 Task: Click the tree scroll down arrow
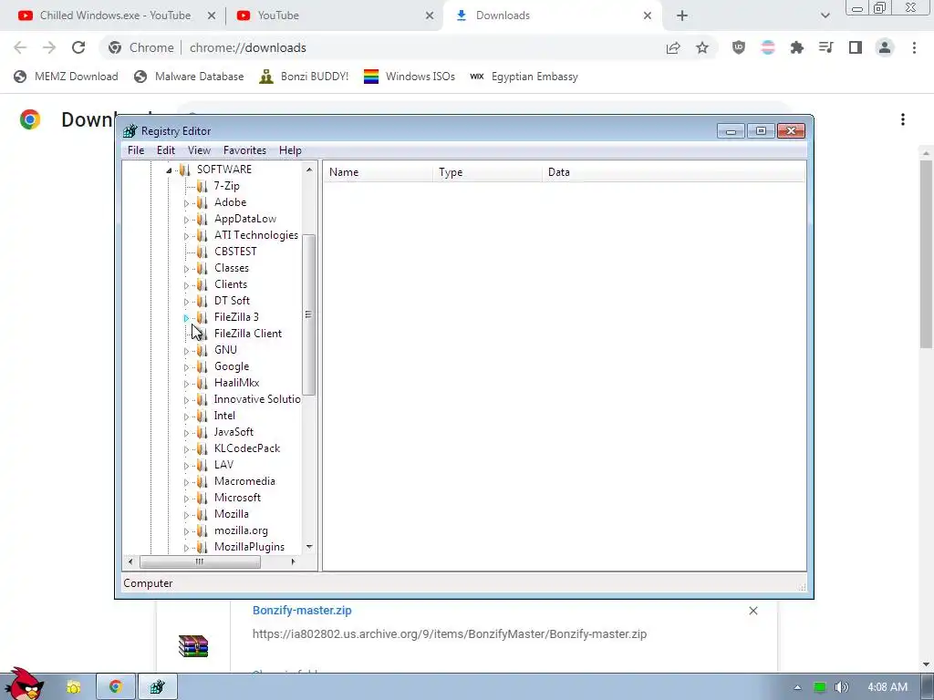click(309, 547)
